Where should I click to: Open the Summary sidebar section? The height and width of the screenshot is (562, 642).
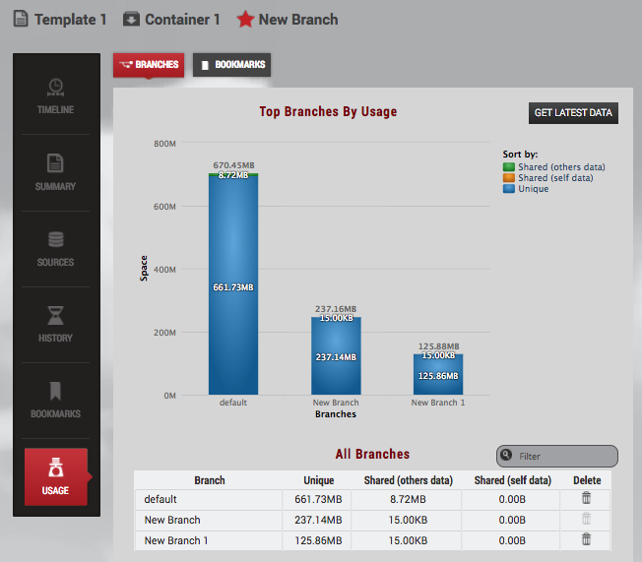(55, 171)
